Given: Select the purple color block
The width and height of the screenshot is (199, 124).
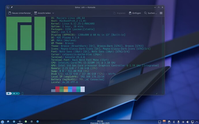Looking at the screenshot, I should [74, 89].
